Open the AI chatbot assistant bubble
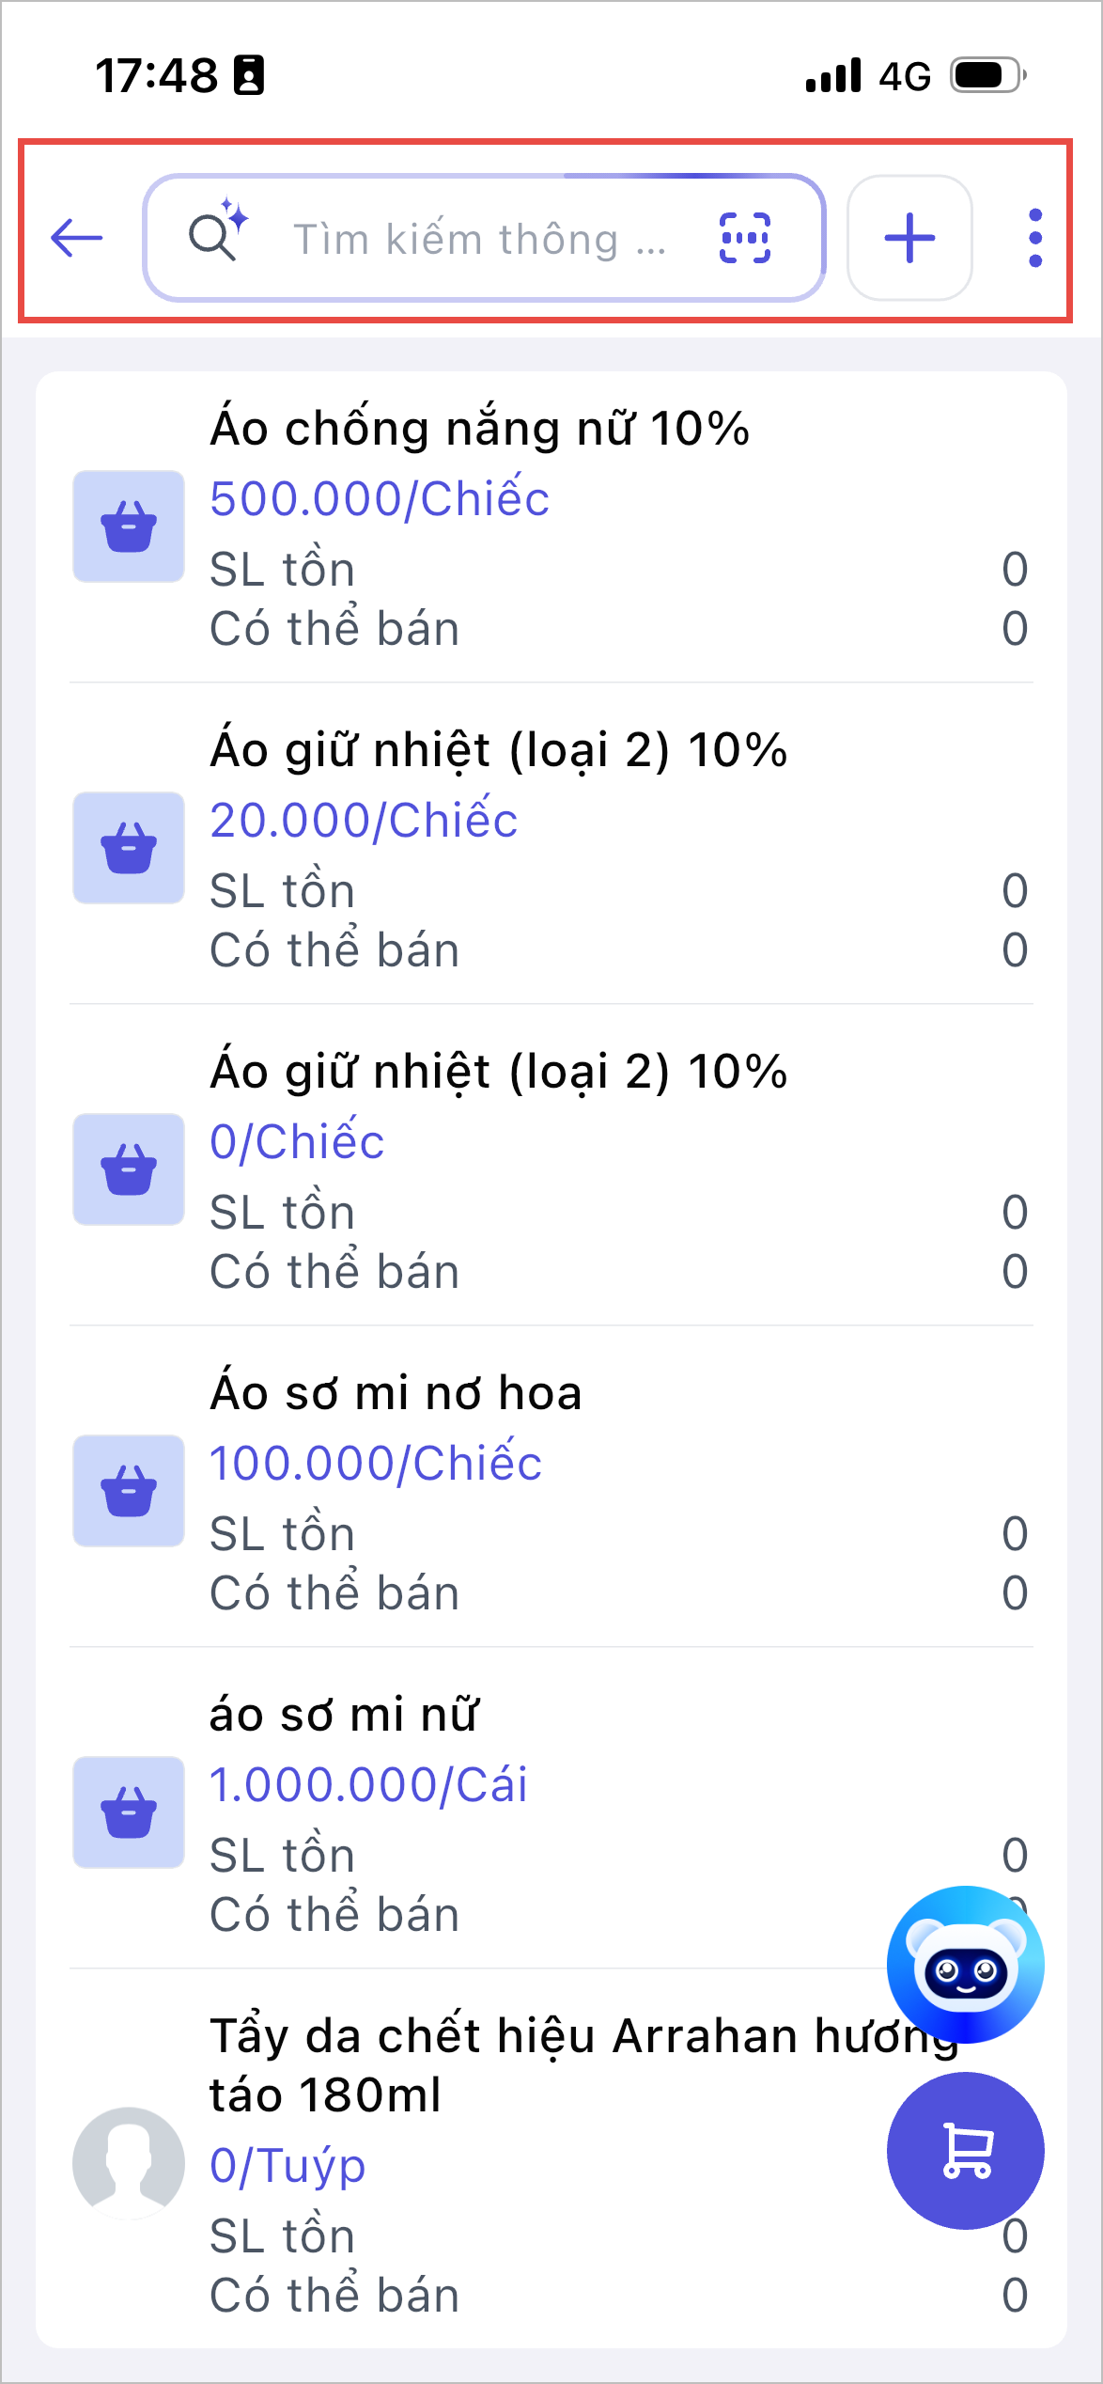 (x=965, y=1964)
